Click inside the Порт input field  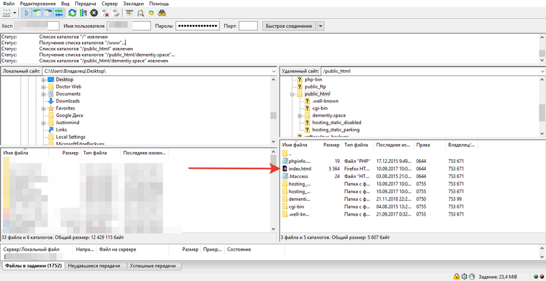coord(248,26)
